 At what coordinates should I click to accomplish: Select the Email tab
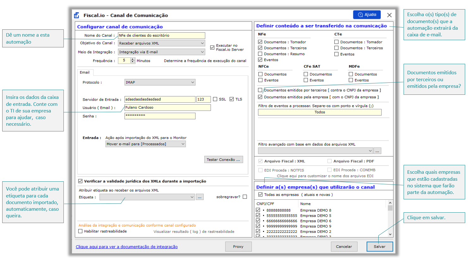pos(85,72)
